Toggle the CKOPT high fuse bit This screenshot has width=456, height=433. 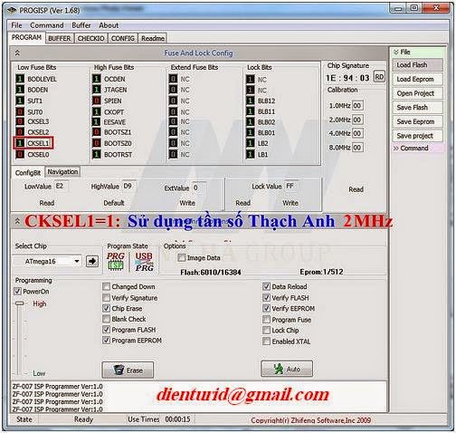point(97,112)
